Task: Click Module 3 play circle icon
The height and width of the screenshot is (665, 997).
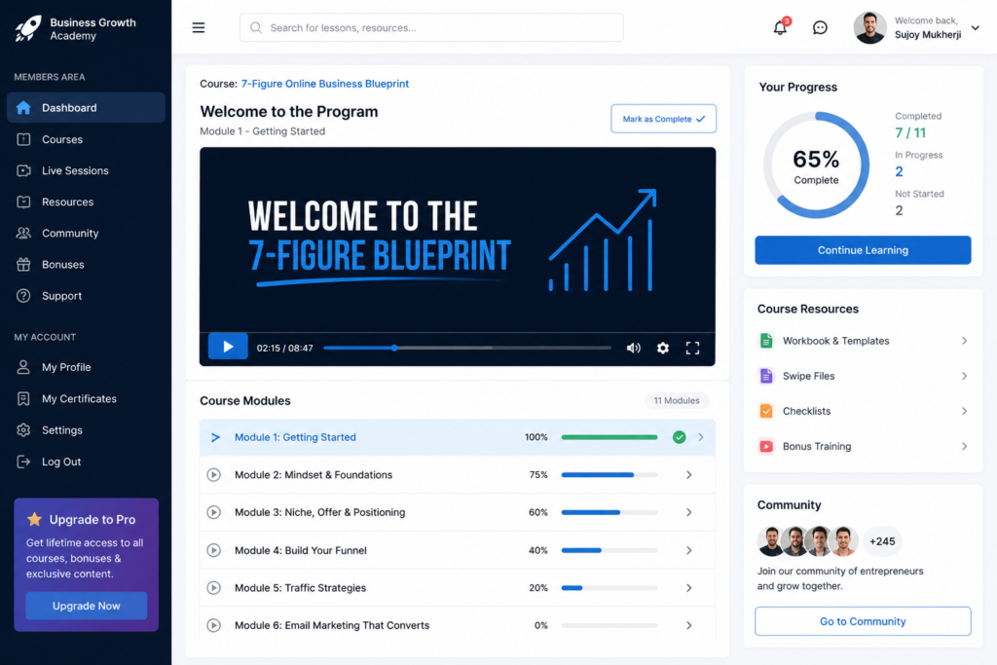Action: coord(213,512)
